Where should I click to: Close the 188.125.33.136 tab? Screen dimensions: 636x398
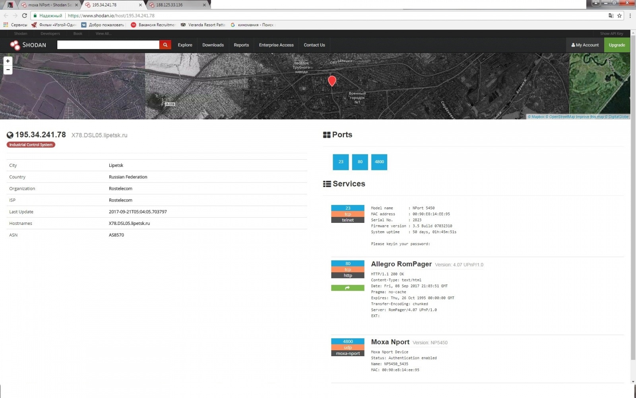point(204,5)
